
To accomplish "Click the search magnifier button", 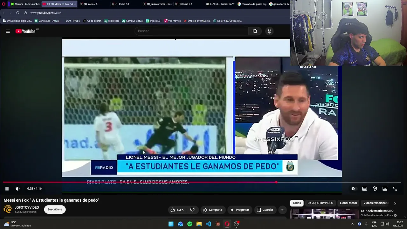I will click(255, 31).
